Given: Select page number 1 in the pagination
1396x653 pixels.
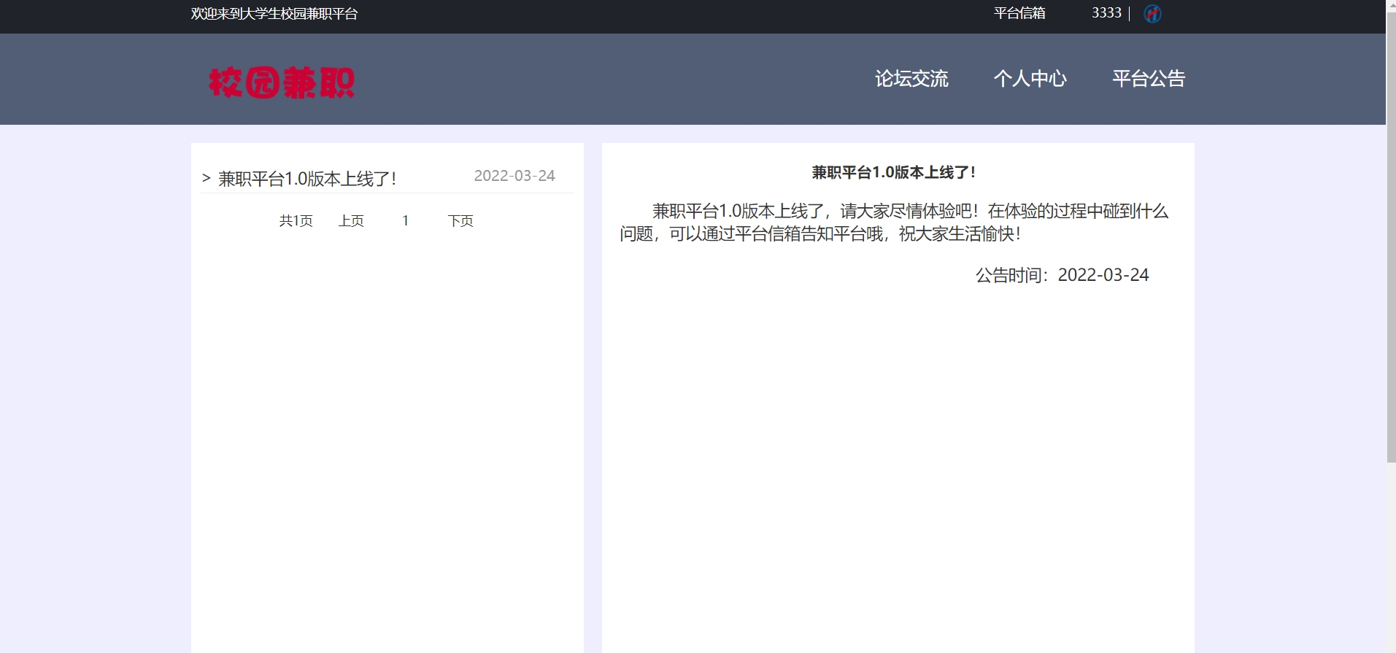Looking at the screenshot, I should 406,221.
